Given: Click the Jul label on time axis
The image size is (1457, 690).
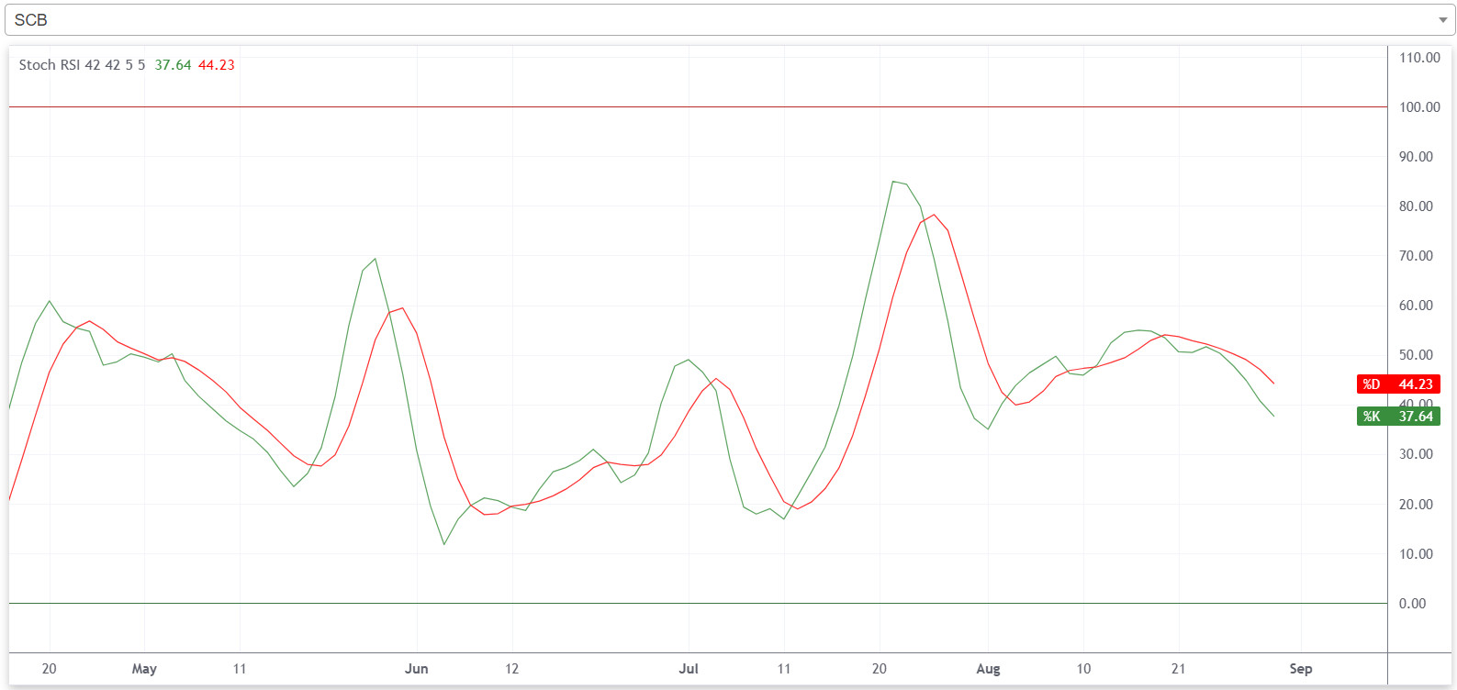Looking at the screenshot, I should click(689, 669).
